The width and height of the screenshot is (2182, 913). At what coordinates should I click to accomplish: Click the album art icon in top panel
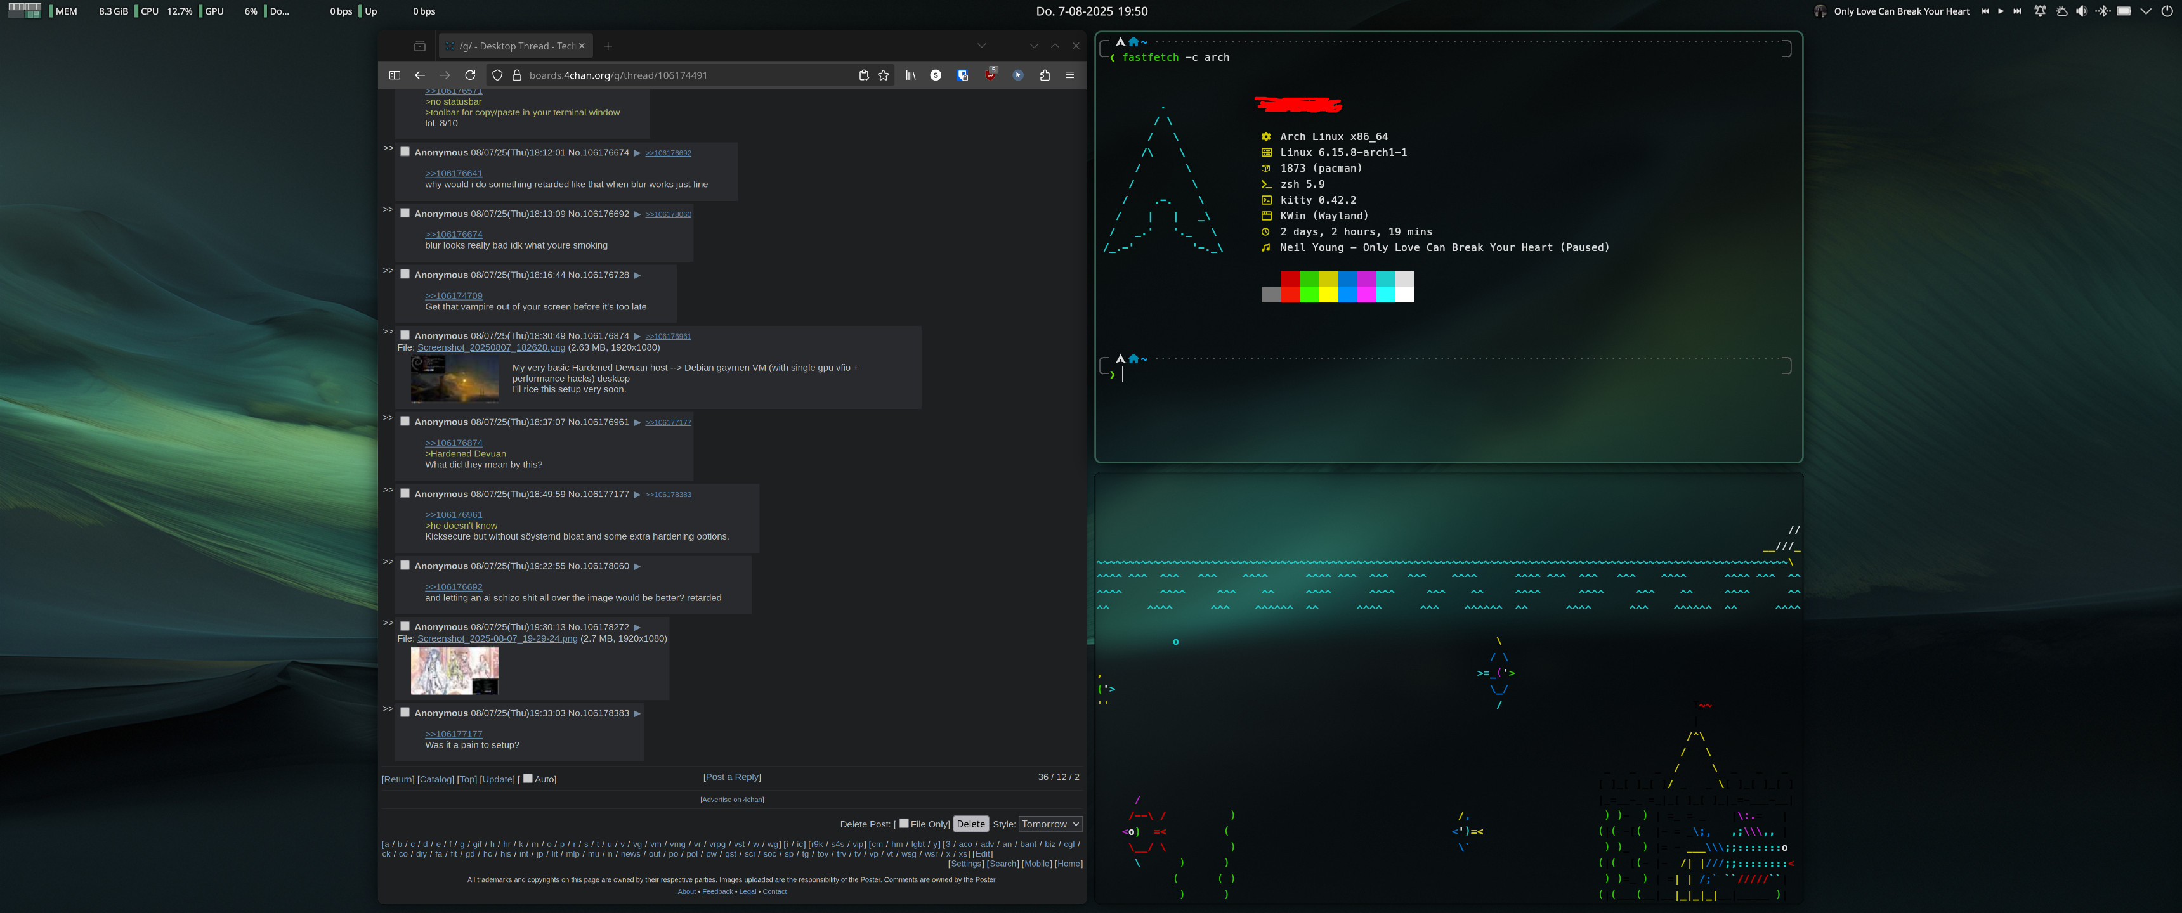[x=1820, y=11]
